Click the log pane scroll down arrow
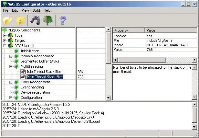The width and height of the screenshot is (199, 138). 194,127
